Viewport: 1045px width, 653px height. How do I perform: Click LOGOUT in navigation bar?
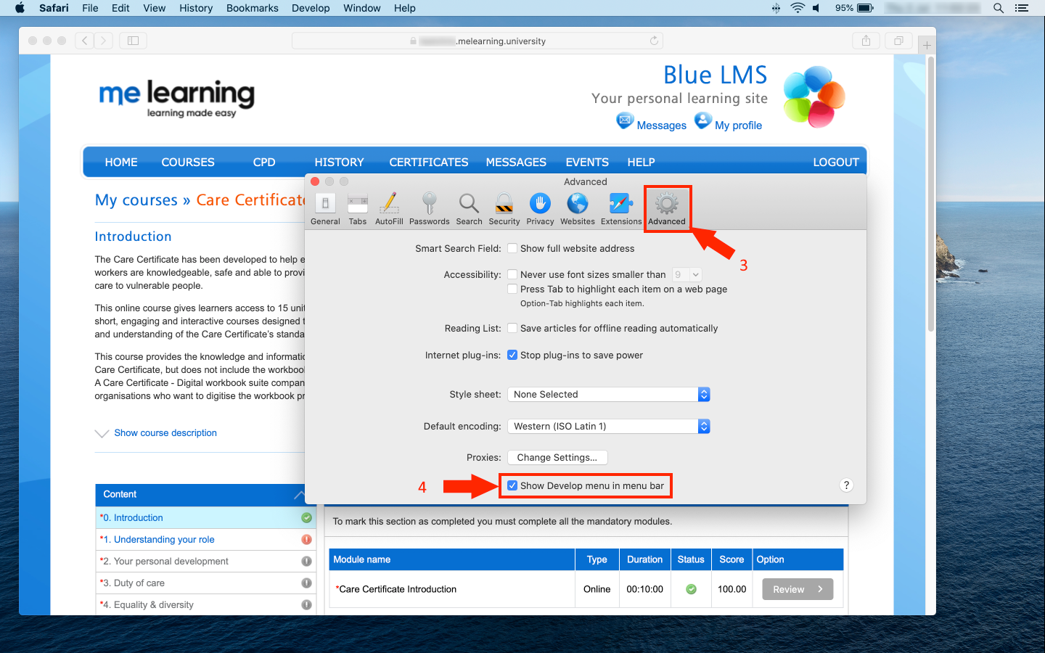click(x=836, y=163)
